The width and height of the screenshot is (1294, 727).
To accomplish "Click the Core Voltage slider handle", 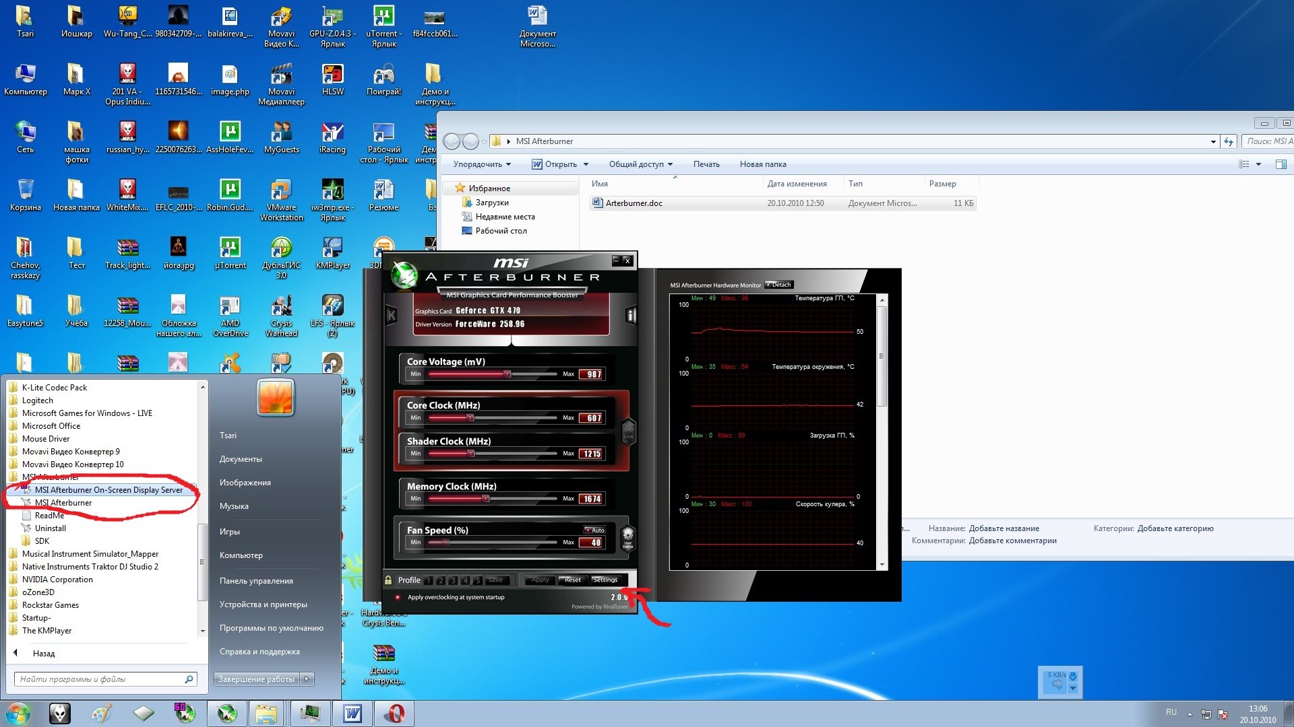I will click(x=507, y=374).
